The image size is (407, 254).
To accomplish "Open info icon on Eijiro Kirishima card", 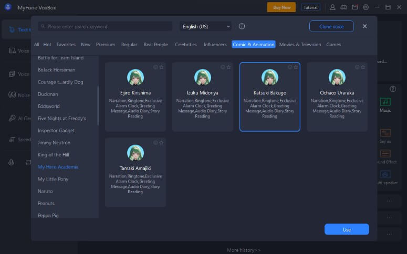I will (155, 67).
